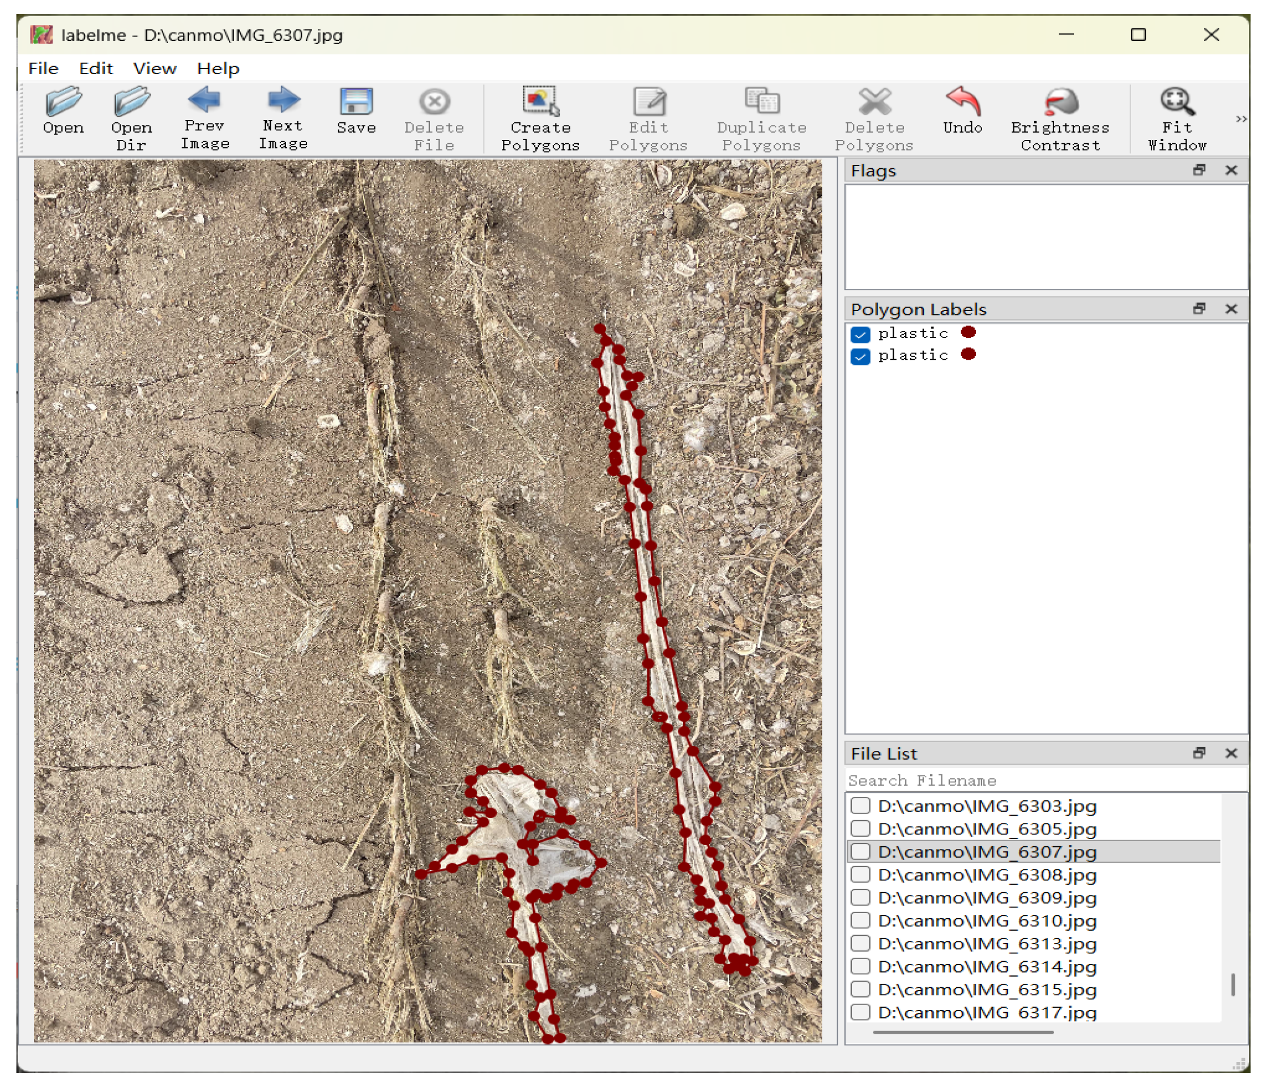Click the Open file toolbar icon
The height and width of the screenshot is (1087, 1267).
(63, 102)
